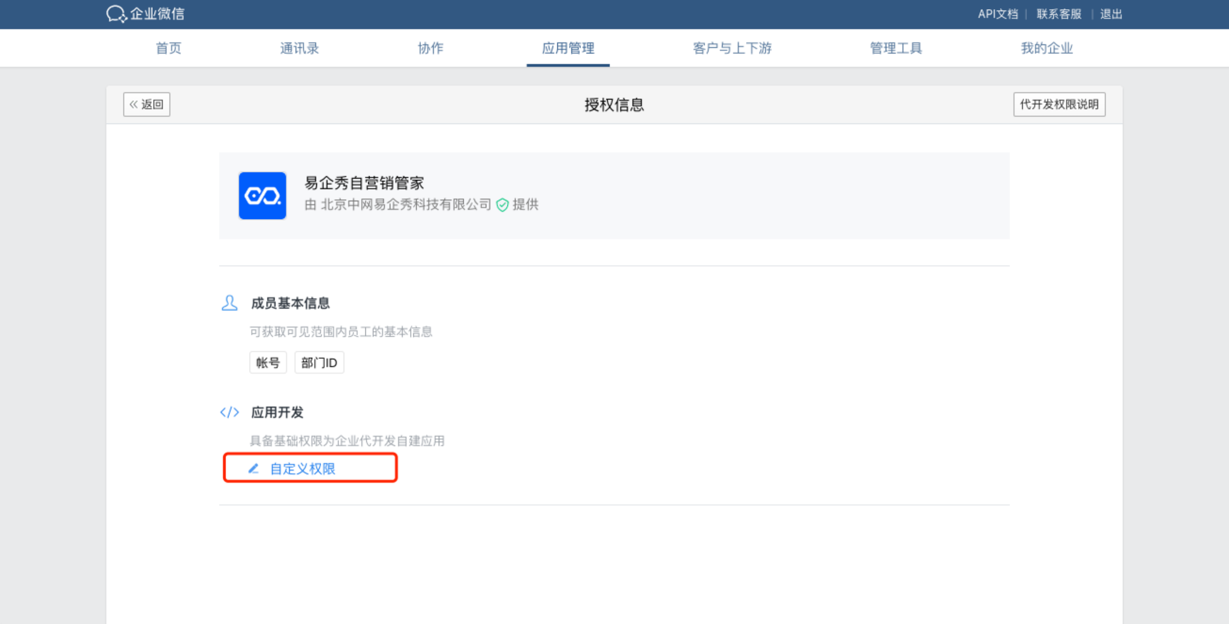Click the 部门ID tag
Image resolution: width=1229 pixels, height=624 pixels.
319,362
